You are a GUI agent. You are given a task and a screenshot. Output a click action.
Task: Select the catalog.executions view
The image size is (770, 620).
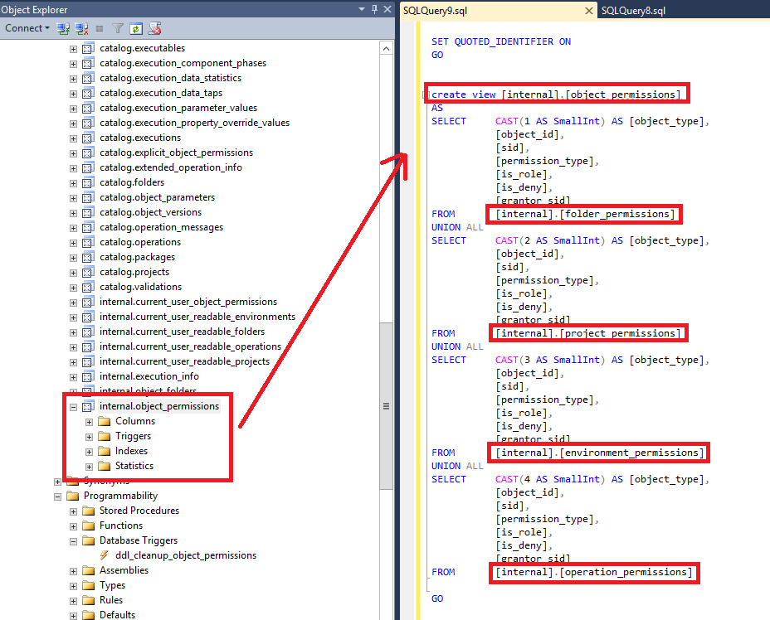139,138
